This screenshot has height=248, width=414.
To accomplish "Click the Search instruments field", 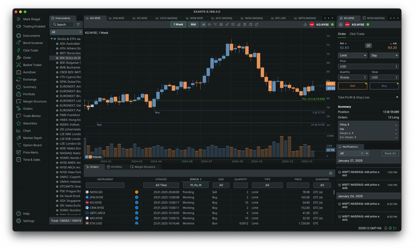I will pyautogui.click(x=62, y=25).
